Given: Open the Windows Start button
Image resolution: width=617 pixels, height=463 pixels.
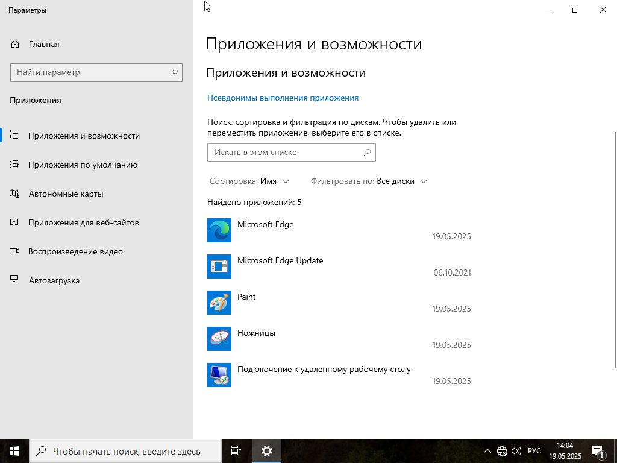Looking at the screenshot, I should coord(14,451).
